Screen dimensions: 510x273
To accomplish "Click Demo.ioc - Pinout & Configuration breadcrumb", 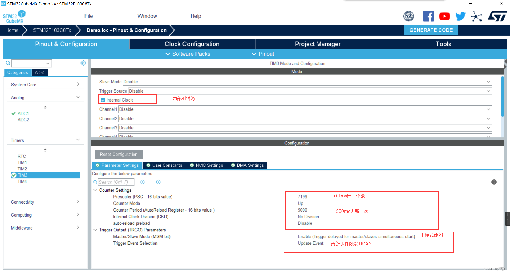I will coord(126,30).
